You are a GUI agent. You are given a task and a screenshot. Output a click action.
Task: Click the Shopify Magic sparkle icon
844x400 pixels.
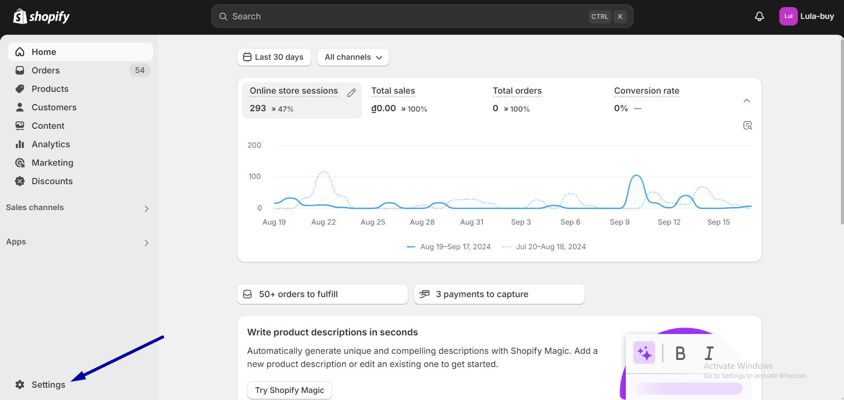(644, 353)
